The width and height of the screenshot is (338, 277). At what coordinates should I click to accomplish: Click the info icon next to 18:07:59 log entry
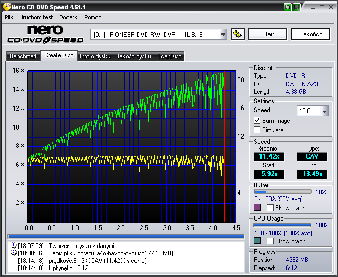pyautogui.click(x=13, y=245)
